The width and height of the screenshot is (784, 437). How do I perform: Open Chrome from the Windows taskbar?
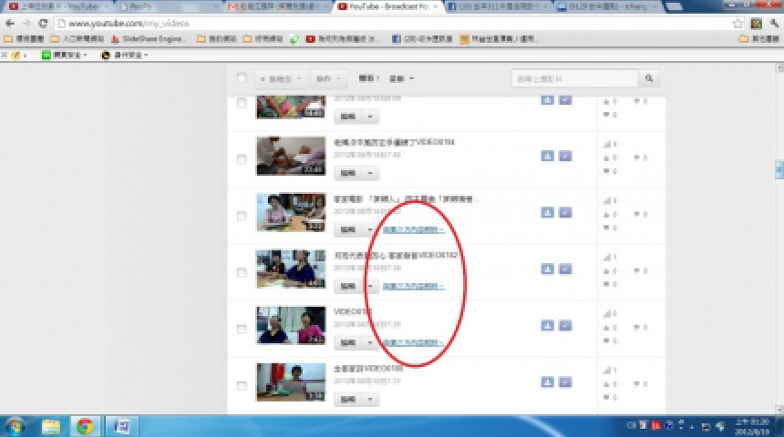coord(85,425)
